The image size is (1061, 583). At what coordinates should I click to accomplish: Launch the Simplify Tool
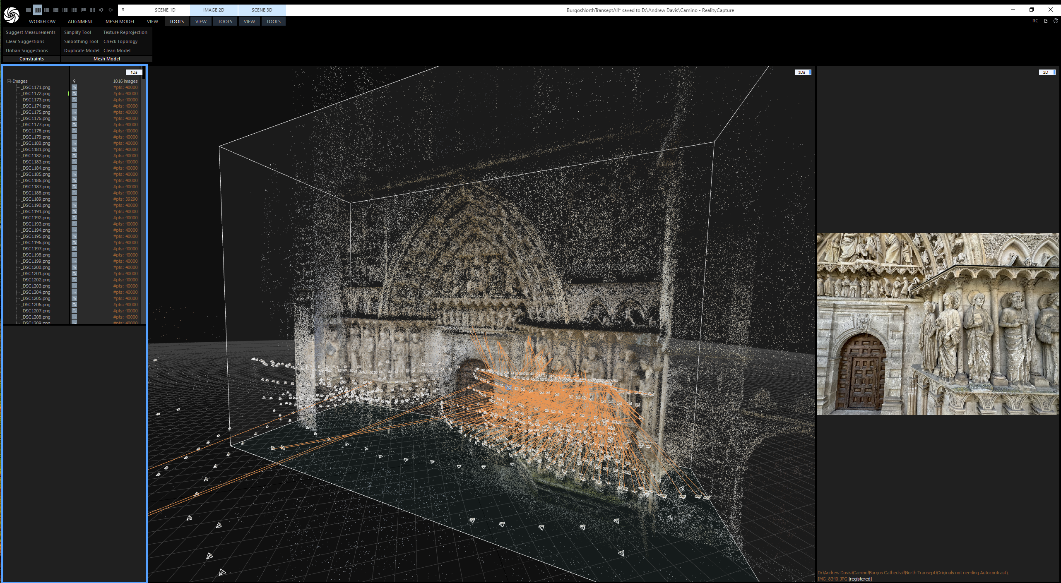(x=78, y=32)
